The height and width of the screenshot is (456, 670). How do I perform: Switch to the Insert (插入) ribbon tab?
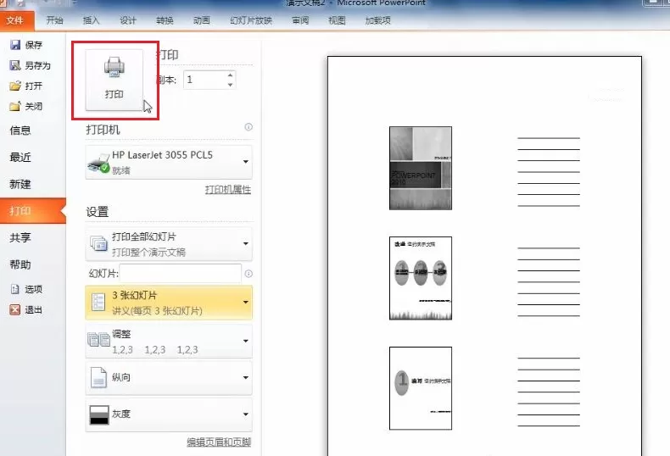[91, 20]
